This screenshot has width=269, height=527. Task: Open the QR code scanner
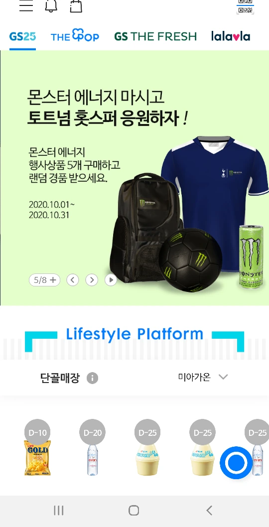click(245, 6)
